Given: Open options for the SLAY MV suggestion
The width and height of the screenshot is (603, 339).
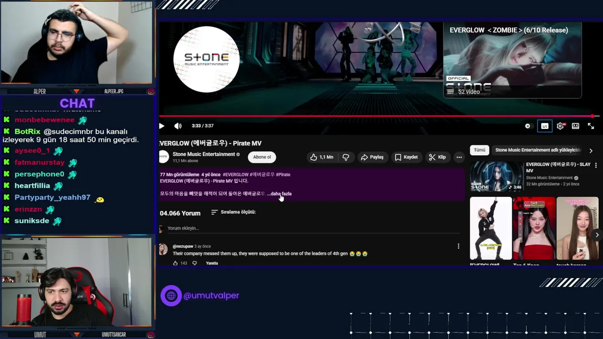Looking at the screenshot, I should coord(596,165).
